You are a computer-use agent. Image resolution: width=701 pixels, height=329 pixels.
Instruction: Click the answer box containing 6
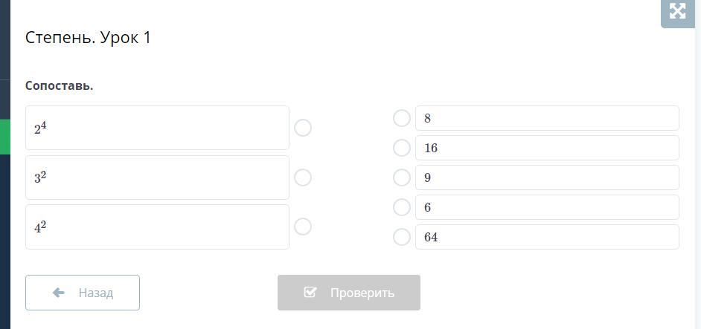pyautogui.click(x=547, y=207)
